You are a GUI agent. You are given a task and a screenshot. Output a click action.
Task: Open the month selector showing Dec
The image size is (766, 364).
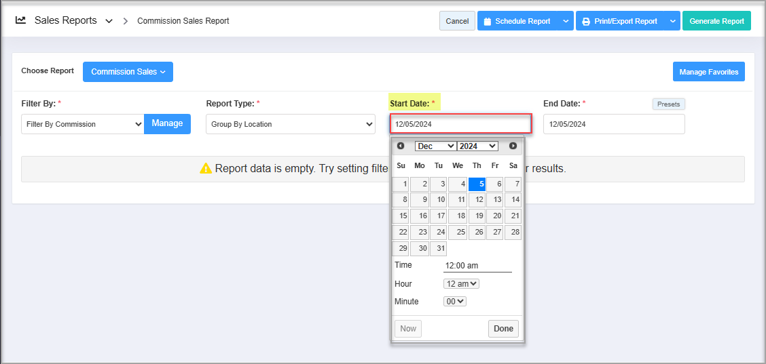pos(435,146)
